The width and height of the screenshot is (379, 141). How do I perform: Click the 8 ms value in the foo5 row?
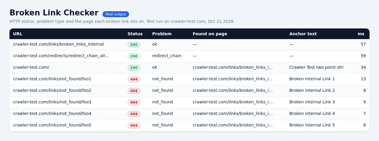click(x=364, y=125)
